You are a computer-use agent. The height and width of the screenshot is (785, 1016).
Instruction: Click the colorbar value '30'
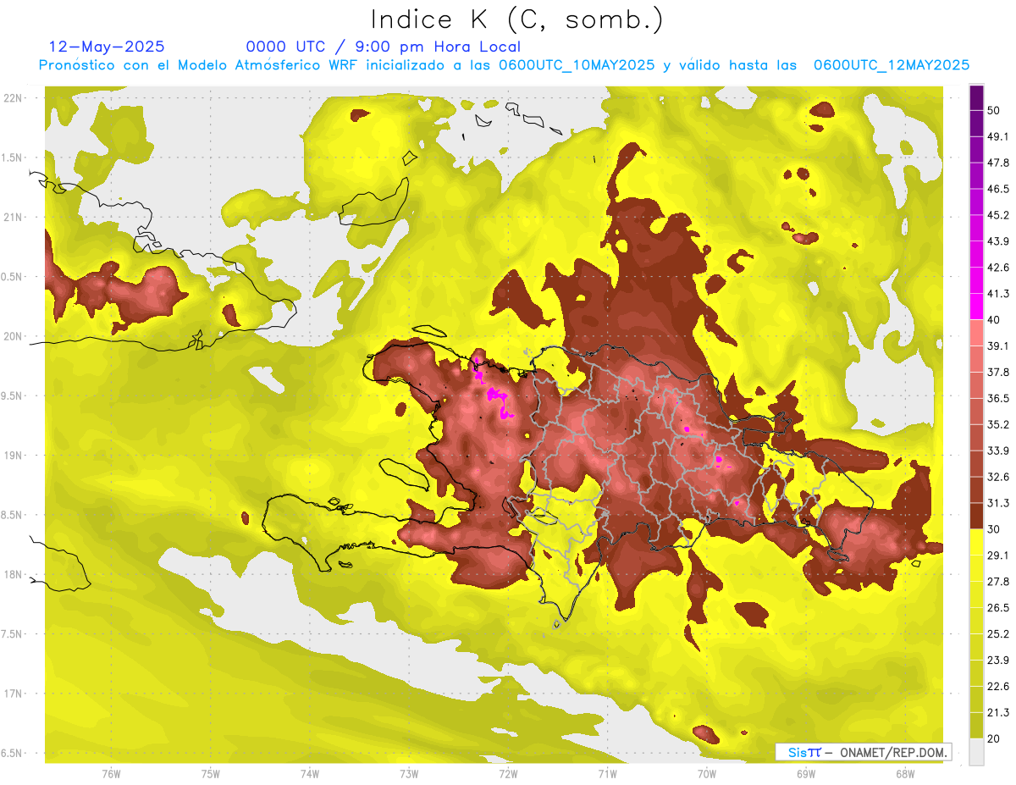(996, 529)
